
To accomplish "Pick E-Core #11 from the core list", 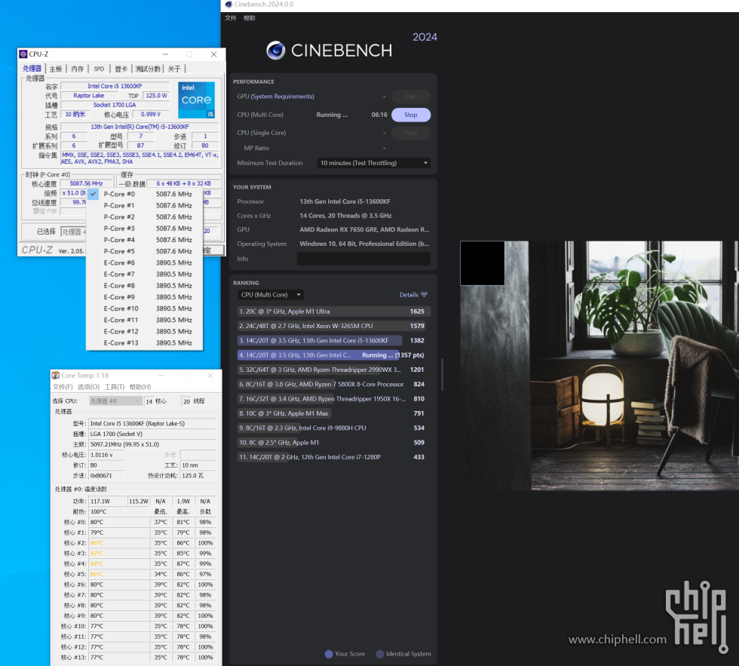I will coord(145,320).
